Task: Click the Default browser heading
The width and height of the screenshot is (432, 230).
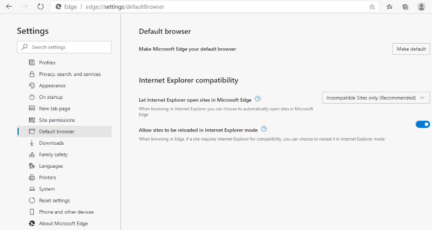Action: 165,31
